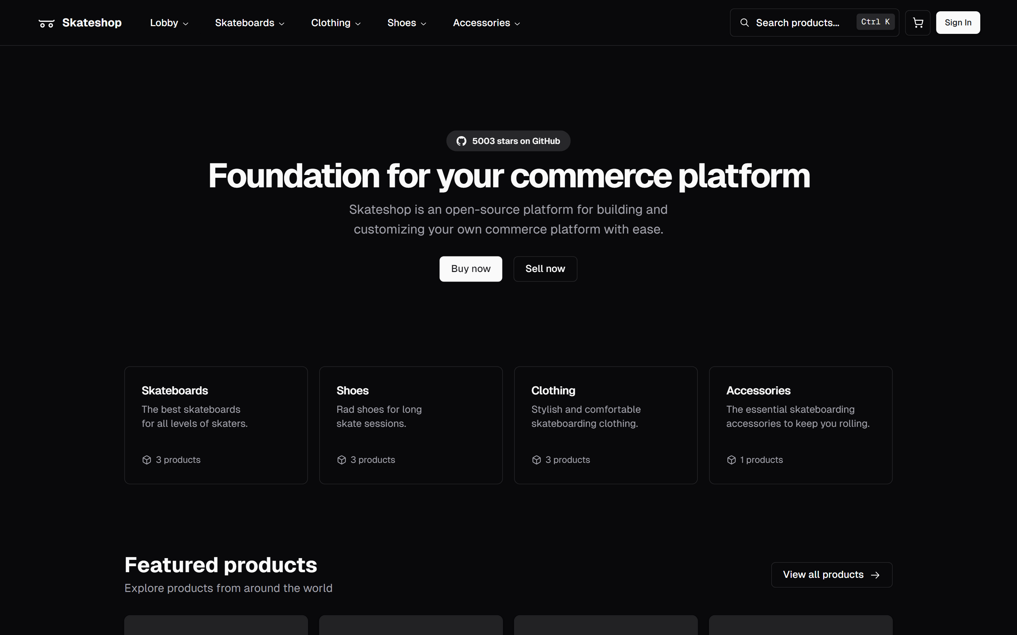Viewport: 1017px width, 635px height.
Task: Click the package icon on the Skateboards card
Action: 146,459
